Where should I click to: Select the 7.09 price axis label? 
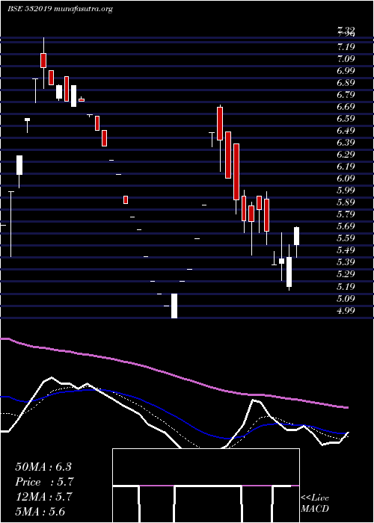(x=346, y=59)
